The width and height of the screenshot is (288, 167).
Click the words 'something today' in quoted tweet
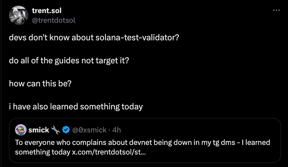tap(43, 152)
